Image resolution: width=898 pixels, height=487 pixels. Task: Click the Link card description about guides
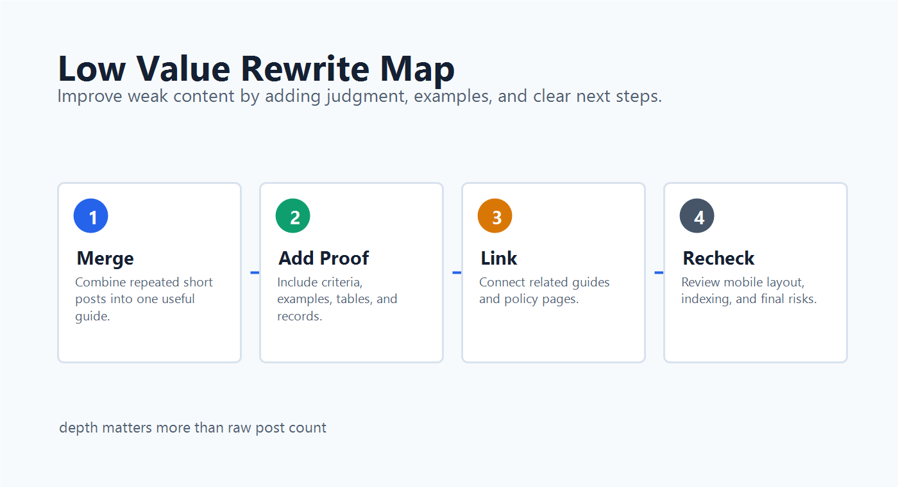click(545, 290)
